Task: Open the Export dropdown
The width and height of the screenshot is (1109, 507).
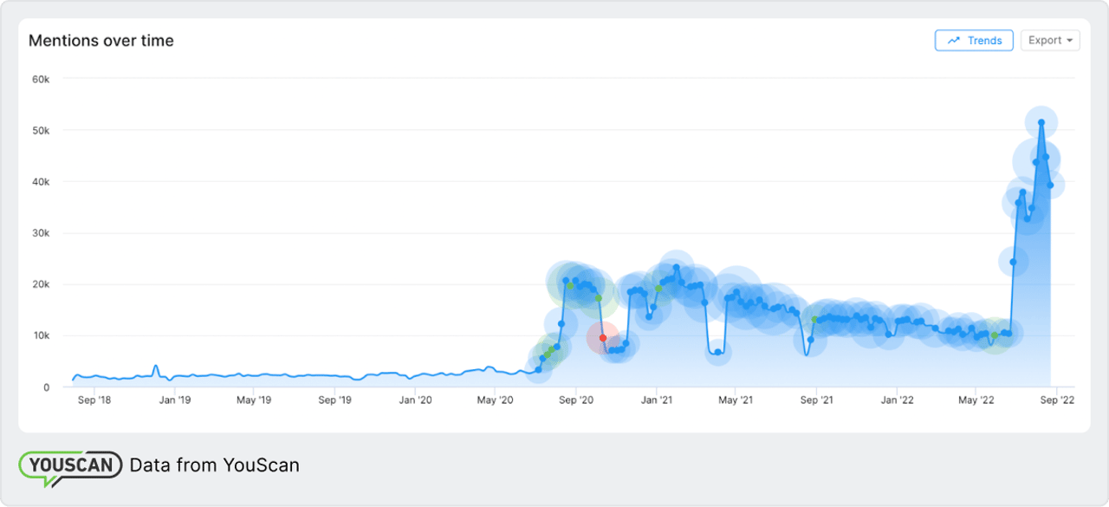Action: pos(1049,40)
